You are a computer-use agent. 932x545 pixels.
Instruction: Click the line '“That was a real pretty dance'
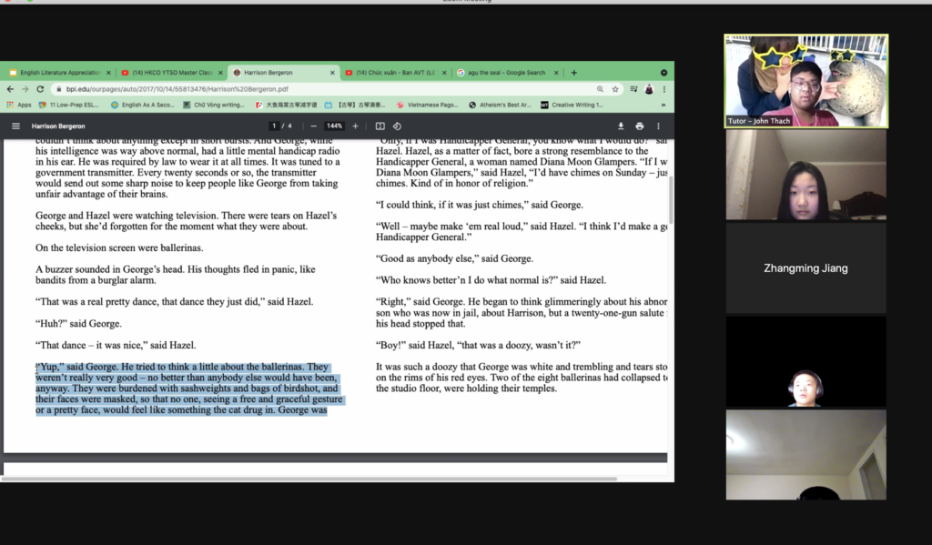click(174, 301)
